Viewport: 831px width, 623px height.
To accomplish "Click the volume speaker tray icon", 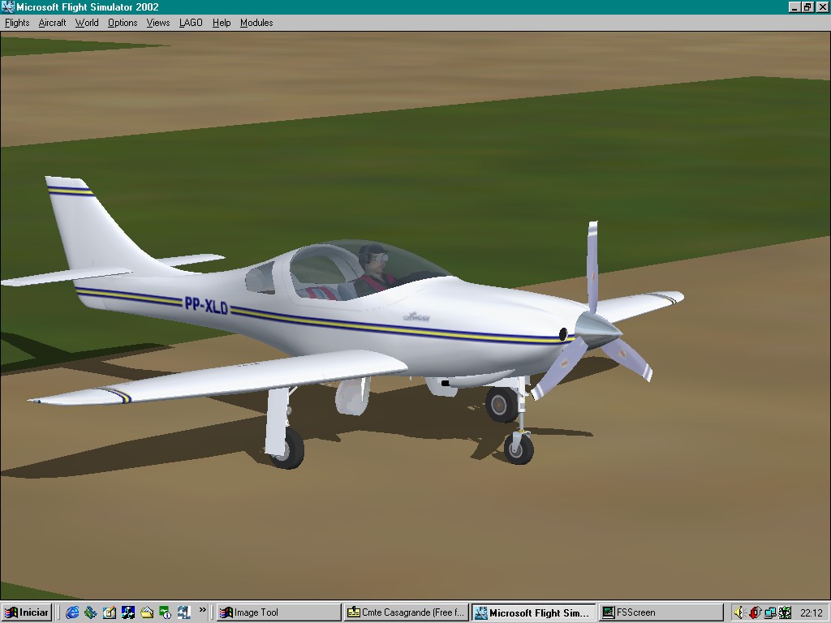I will pyautogui.click(x=739, y=612).
